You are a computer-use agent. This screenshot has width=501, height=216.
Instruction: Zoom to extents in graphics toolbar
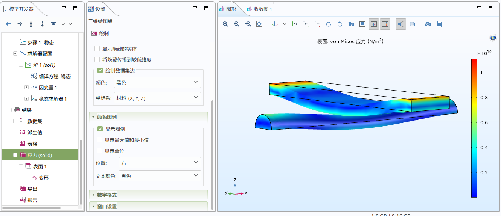point(259,24)
